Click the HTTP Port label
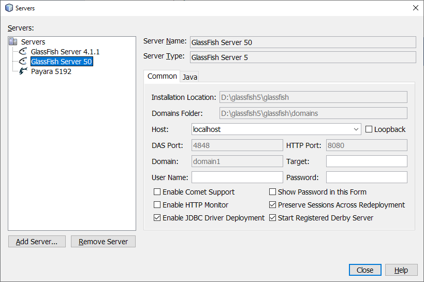This screenshot has height=282, width=424. (304, 145)
